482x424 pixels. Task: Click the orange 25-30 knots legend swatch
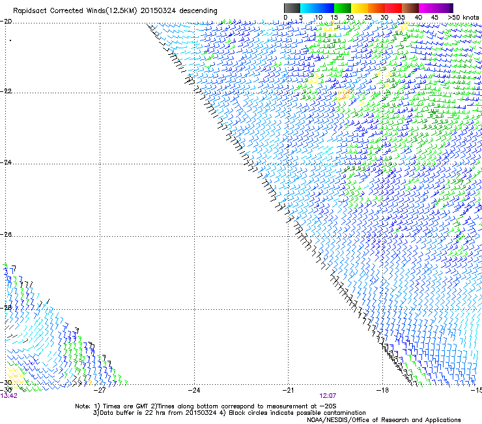click(x=376, y=8)
